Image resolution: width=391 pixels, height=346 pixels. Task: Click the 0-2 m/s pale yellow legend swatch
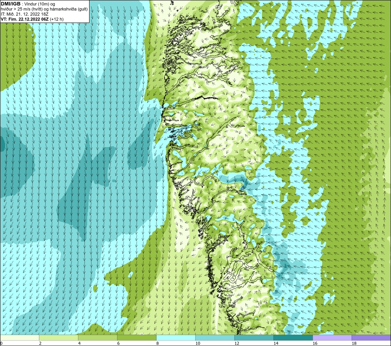pos(20,337)
